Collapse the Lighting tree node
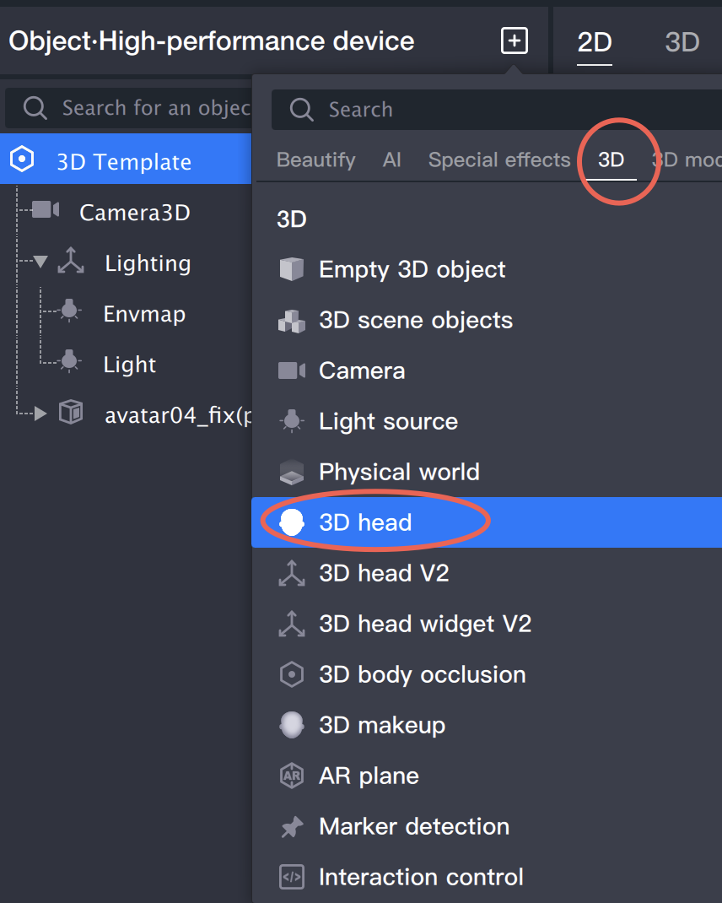Screen dimensions: 722x903 pyautogui.click(x=40, y=262)
